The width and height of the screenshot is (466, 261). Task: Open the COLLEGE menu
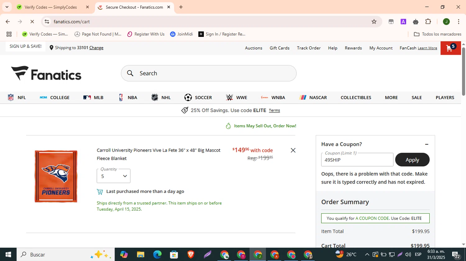(54, 98)
